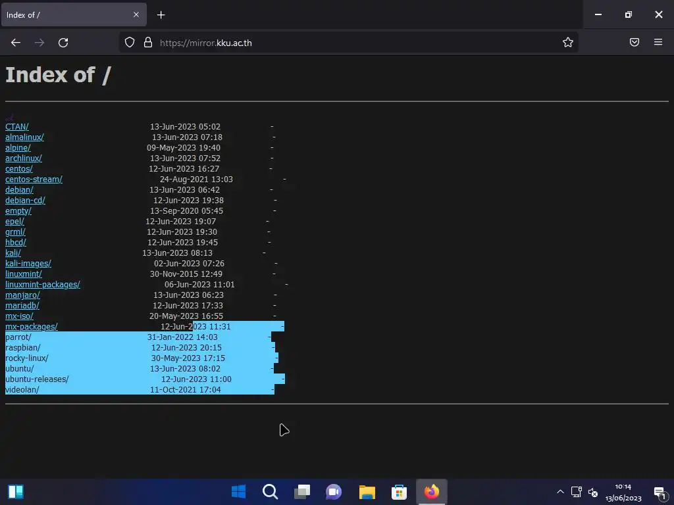Viewport: 674px width, 505px height.
Task: Open the centos-stream/ directory link
Action: (34, 179)
